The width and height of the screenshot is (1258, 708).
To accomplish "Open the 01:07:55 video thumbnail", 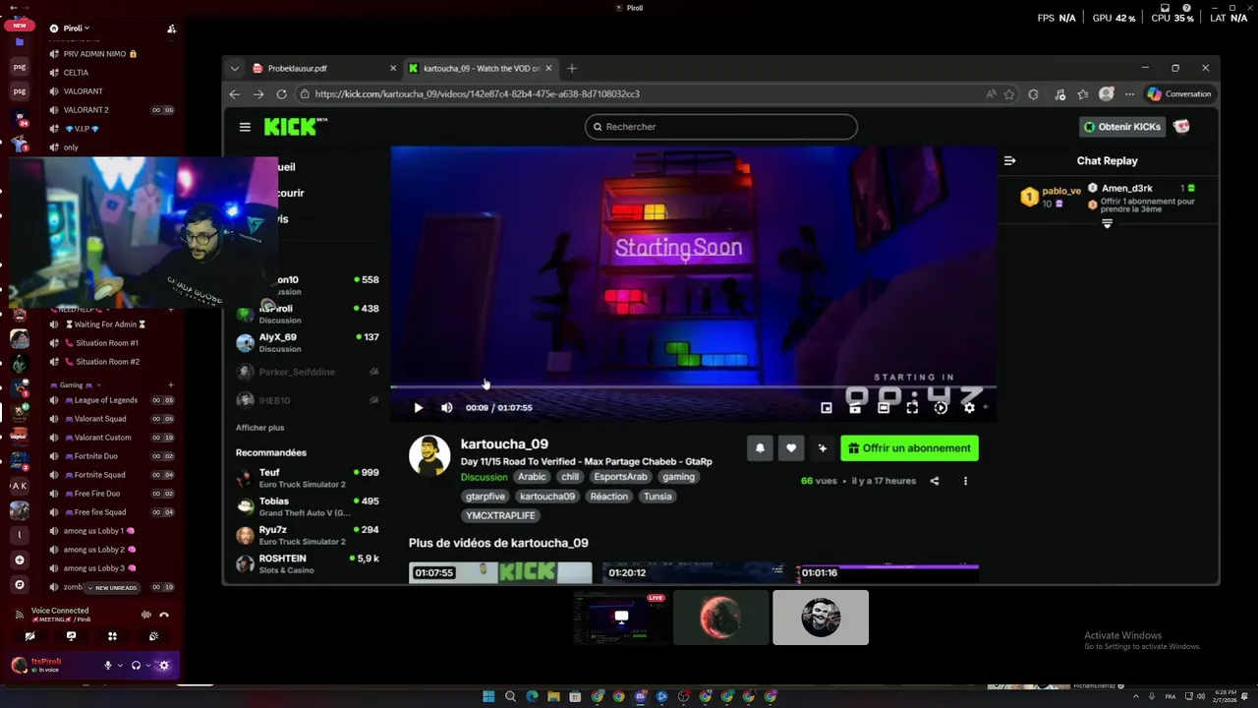I will (501, 572).
